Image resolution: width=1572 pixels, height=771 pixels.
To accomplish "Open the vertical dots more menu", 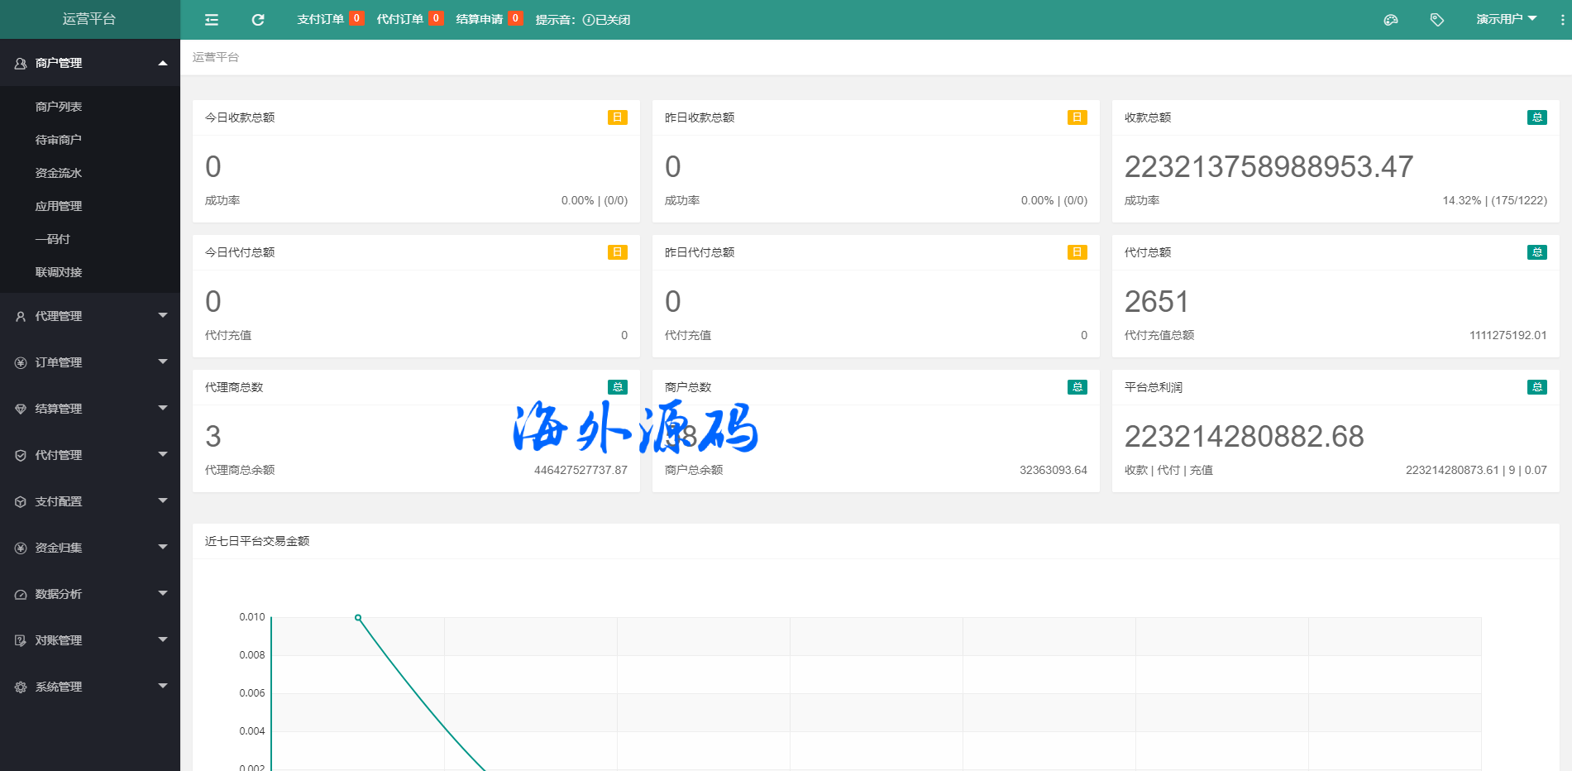I will point(1561,20).
